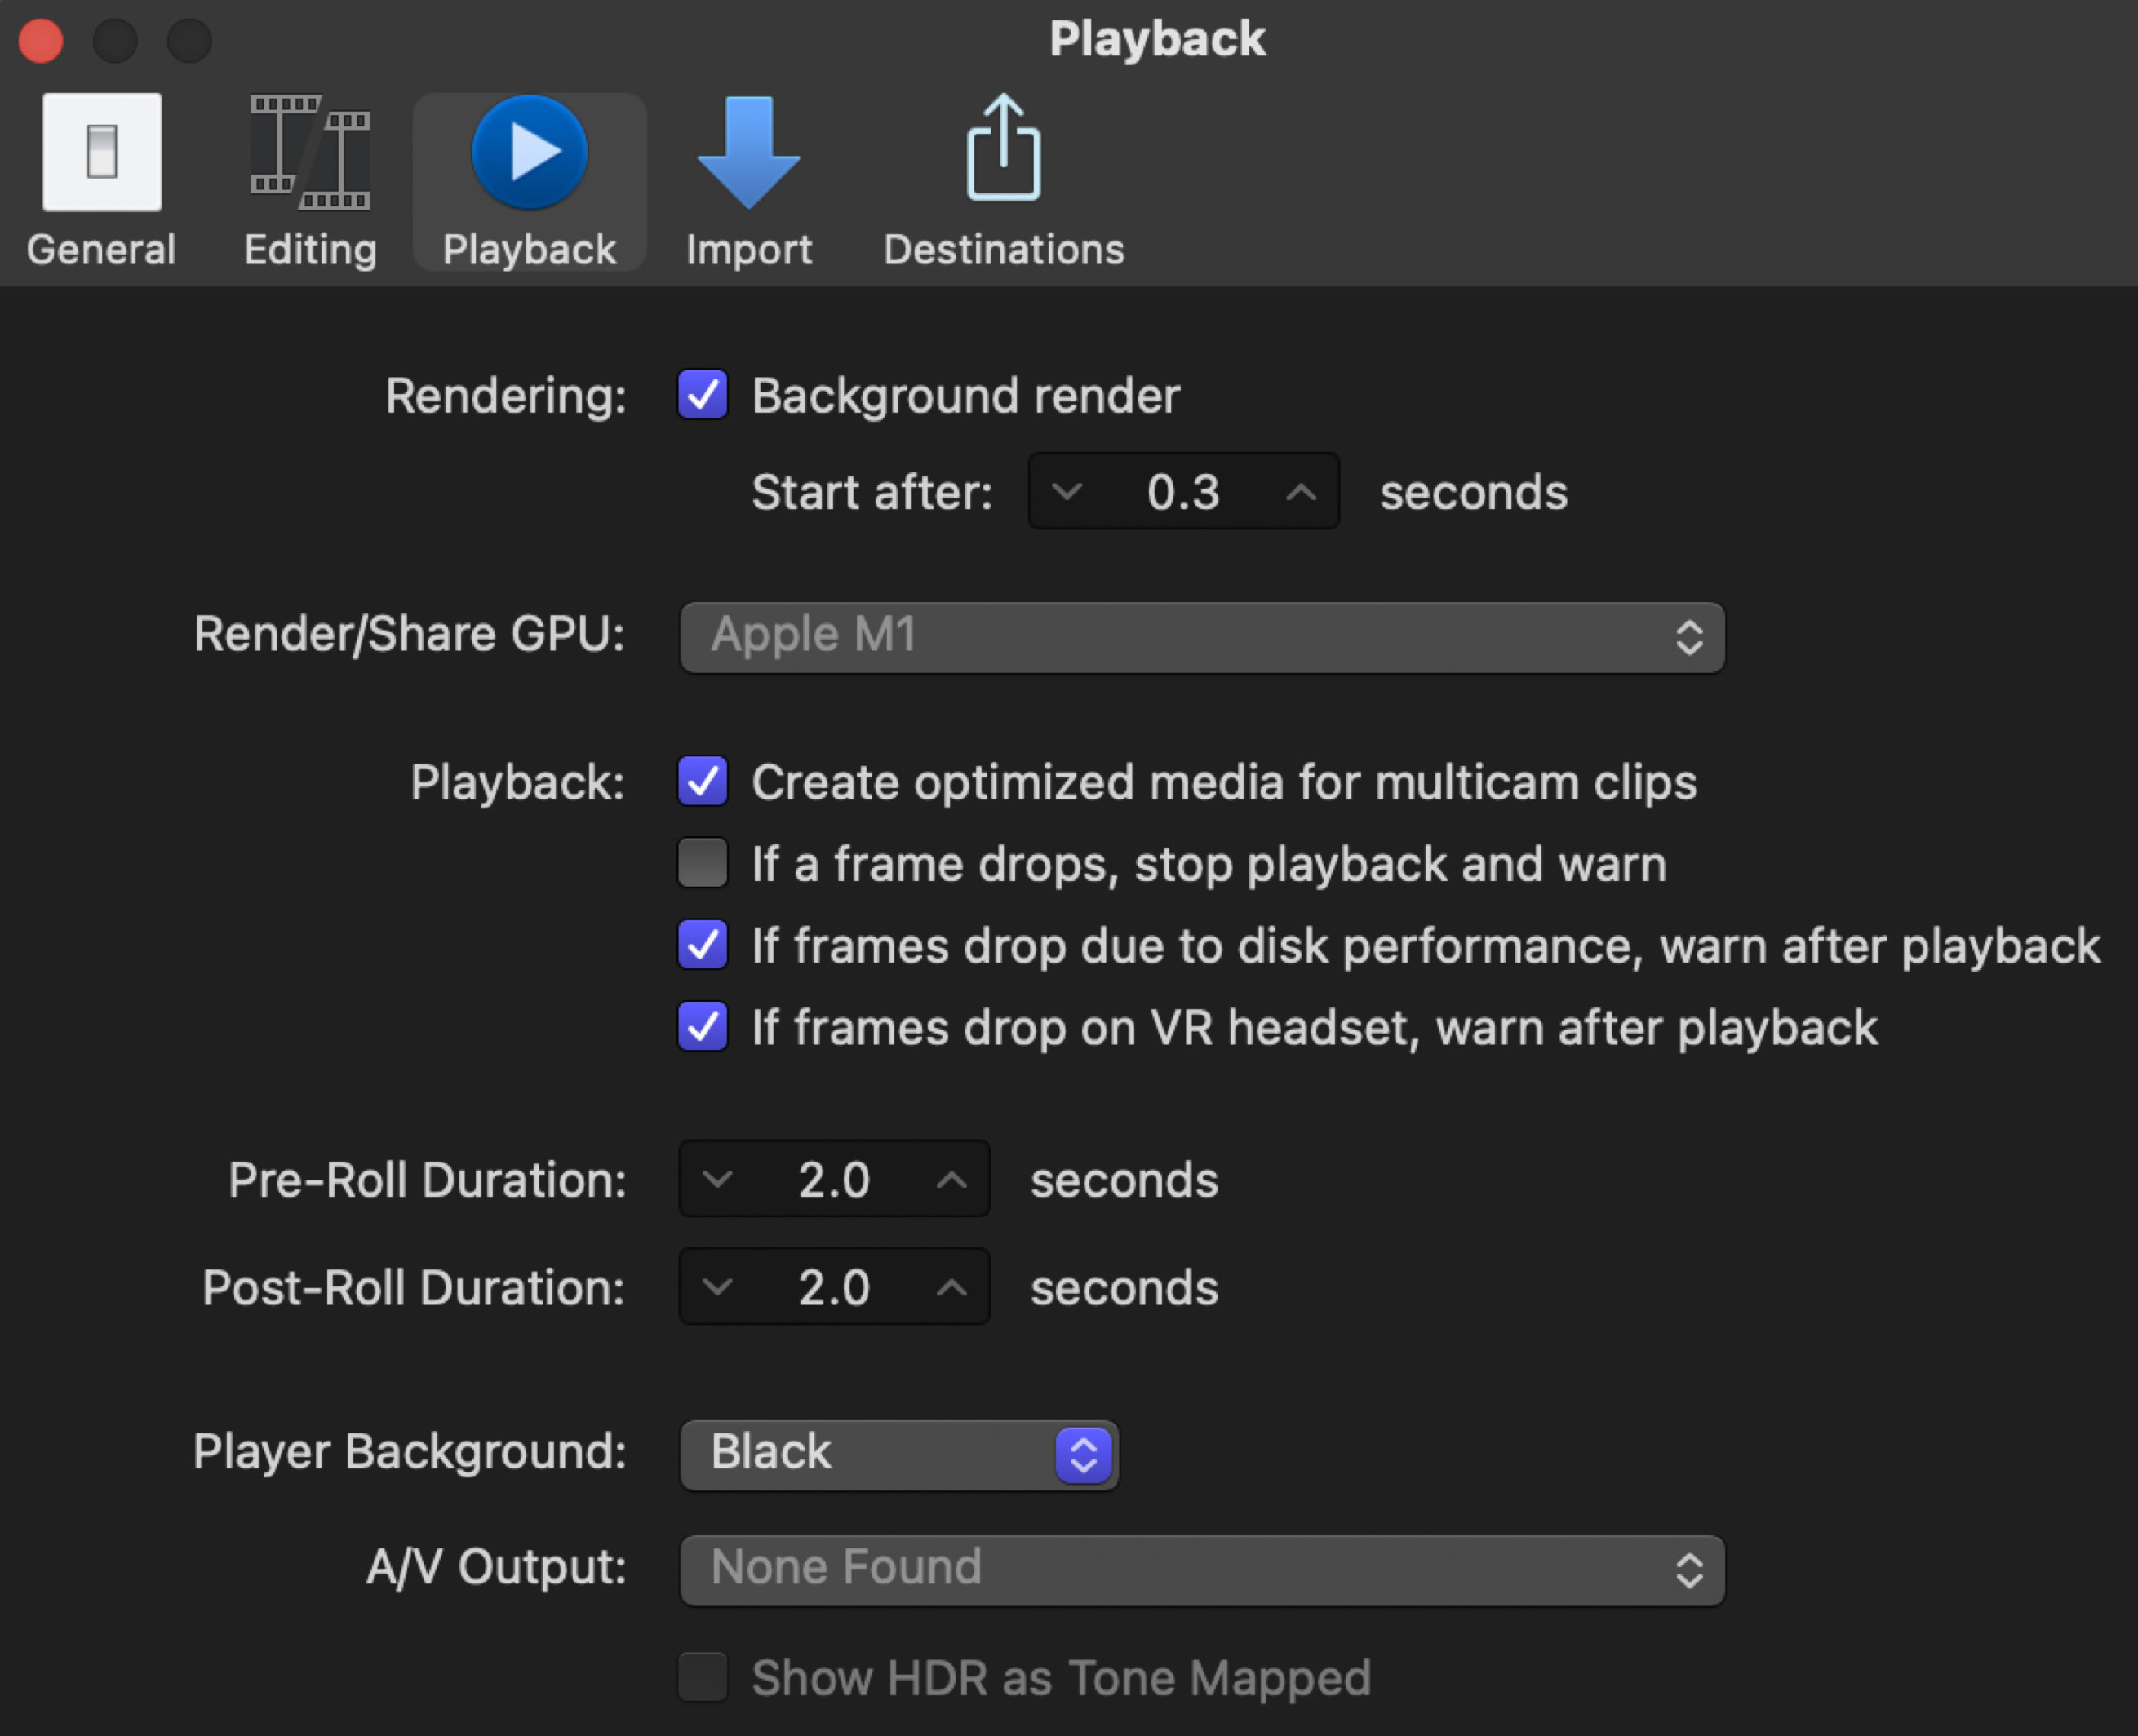Decrease Start after seconds with down chevron
Image resolution: width=2138 pixels, height=1736 pixels.
tap(1067, 491)
